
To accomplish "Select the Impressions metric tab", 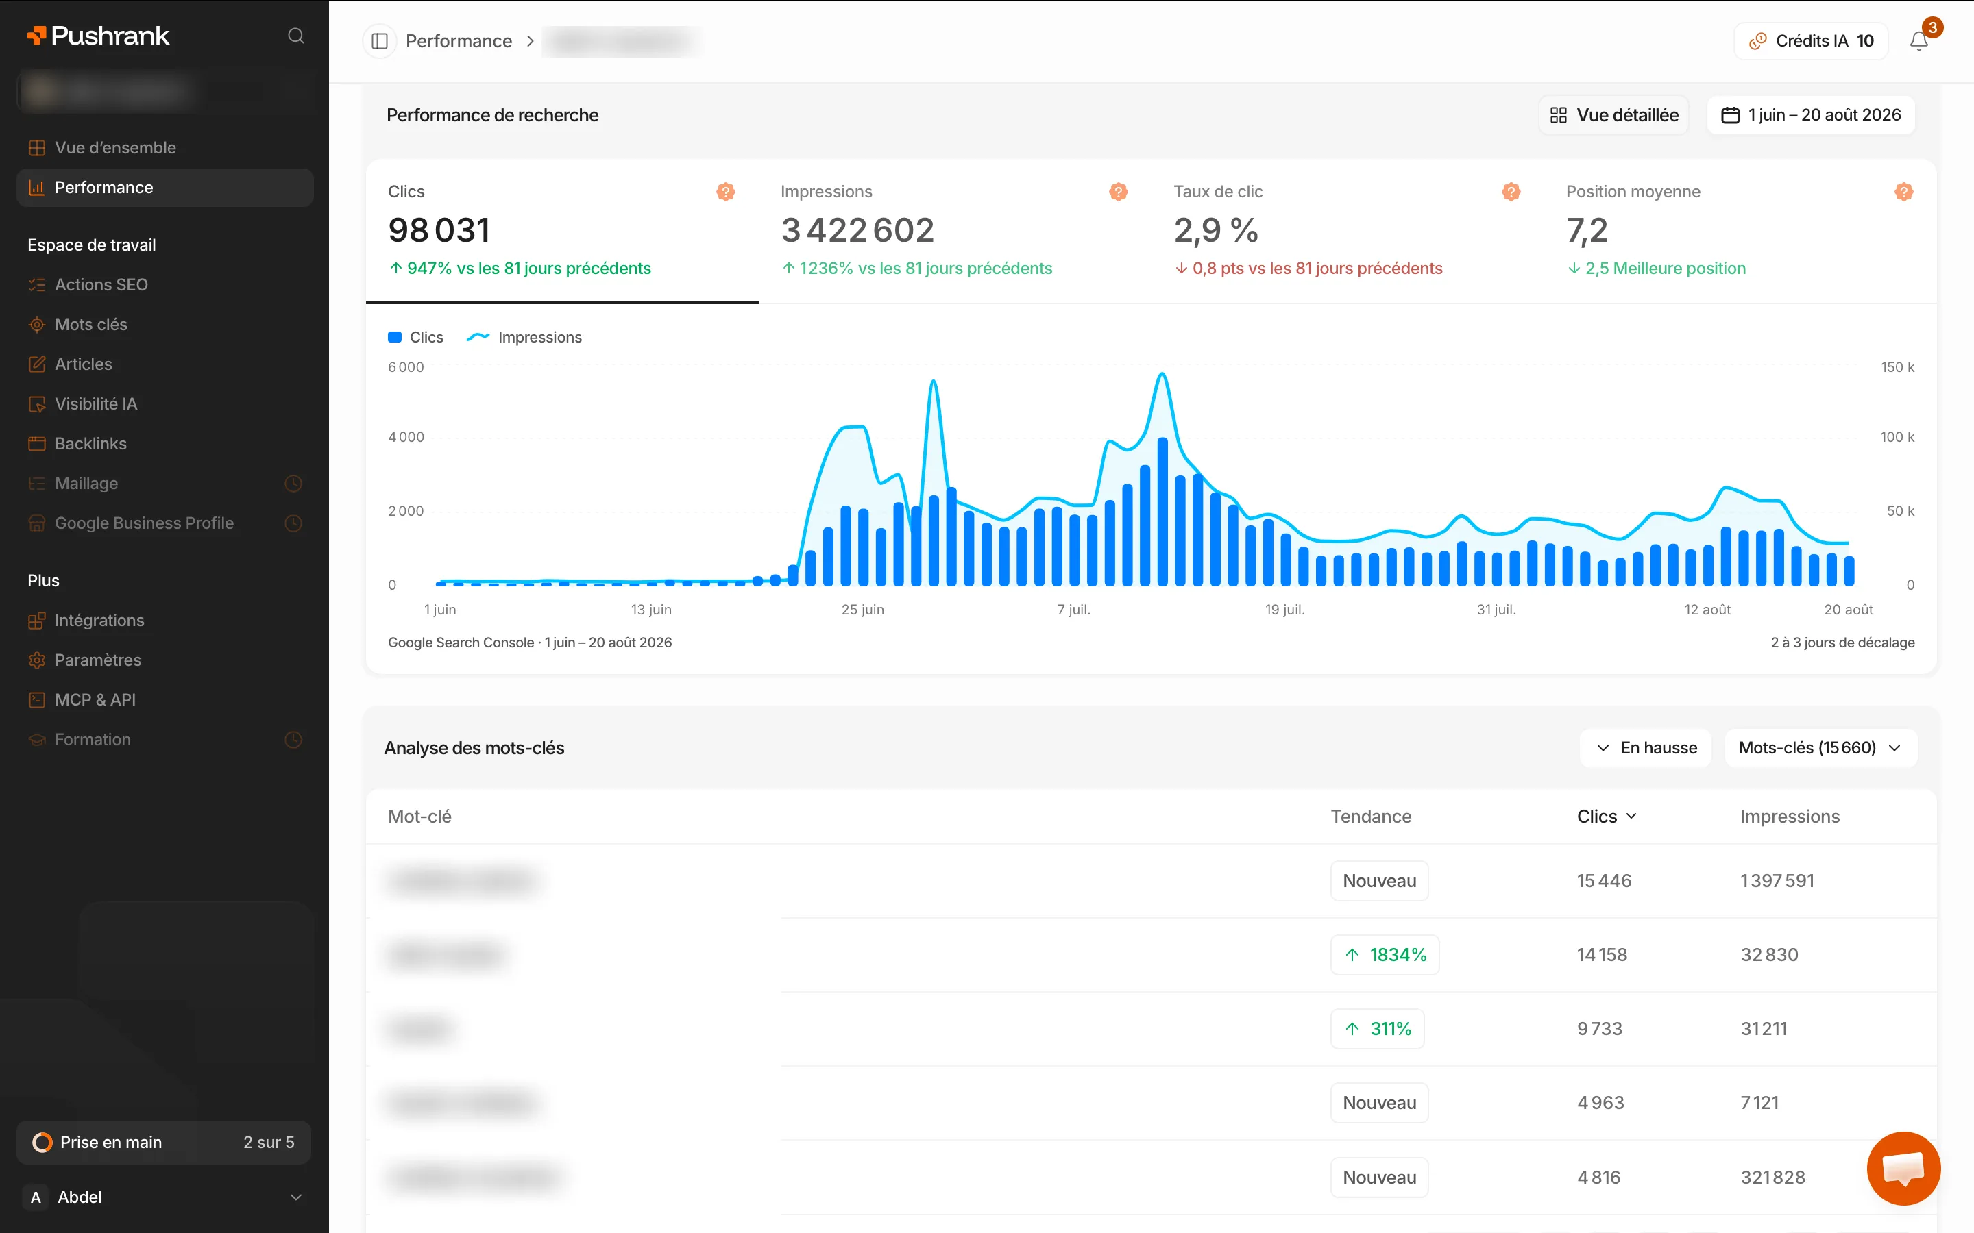I will 954,231.
